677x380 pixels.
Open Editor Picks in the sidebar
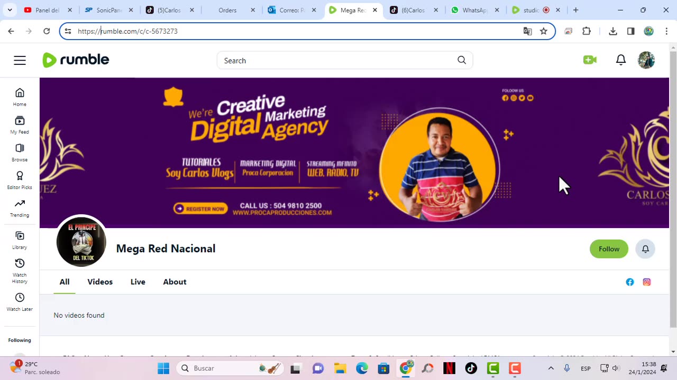[x=20, y=180]
